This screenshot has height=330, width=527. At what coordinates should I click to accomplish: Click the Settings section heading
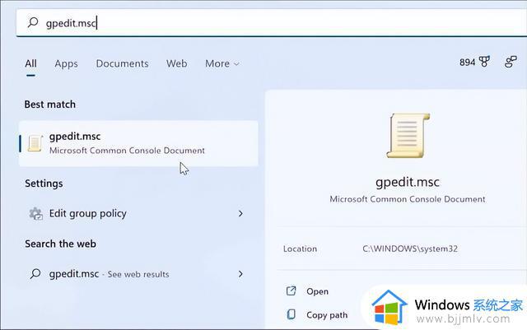pos(44,184)
